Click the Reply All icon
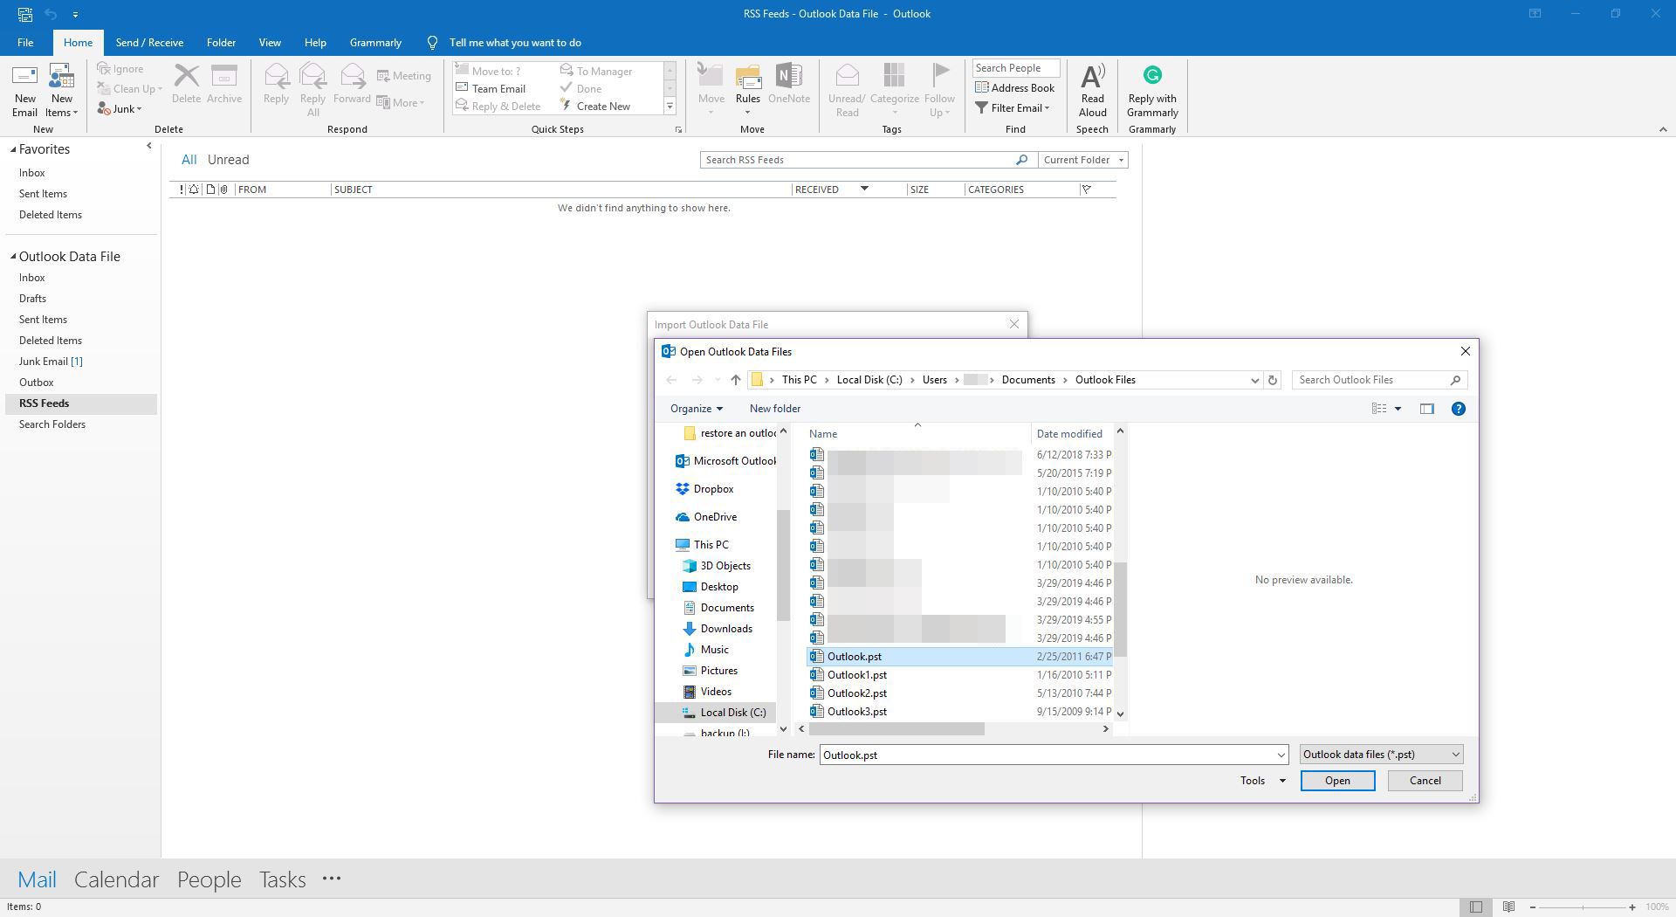 coord(313,90)
